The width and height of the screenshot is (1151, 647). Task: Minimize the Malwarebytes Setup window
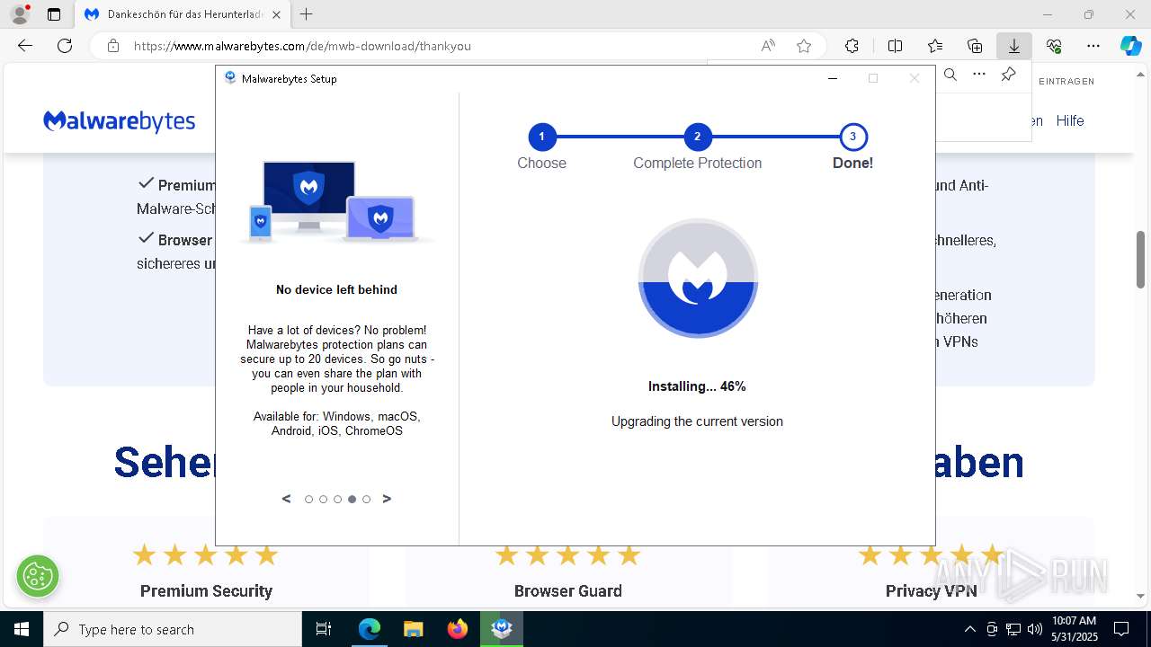[x=832, y=78]
